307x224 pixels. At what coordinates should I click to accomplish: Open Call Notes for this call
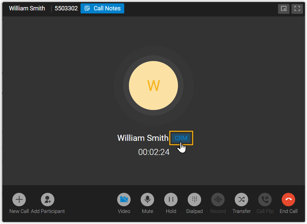102,8
